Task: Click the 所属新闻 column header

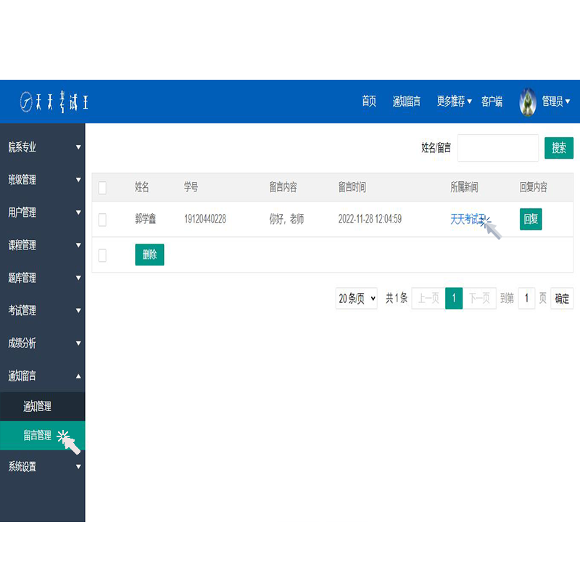Action: 464,187
